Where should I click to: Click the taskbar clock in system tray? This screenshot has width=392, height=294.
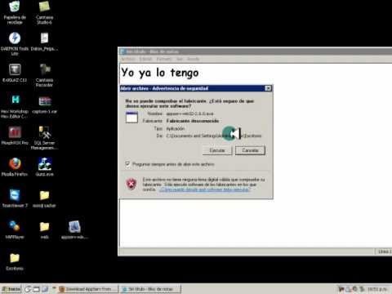click(377, 289)
